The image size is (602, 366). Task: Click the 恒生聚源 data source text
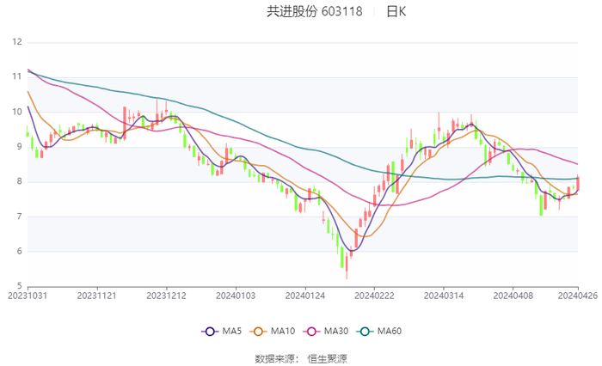[328, 358]
